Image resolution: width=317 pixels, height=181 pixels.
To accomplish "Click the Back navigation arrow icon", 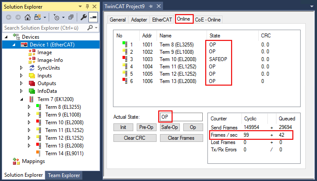I will (x=9, y=17).
